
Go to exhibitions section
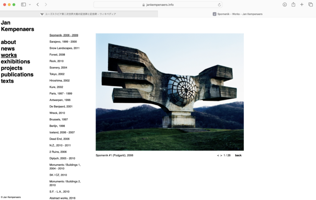15,62
